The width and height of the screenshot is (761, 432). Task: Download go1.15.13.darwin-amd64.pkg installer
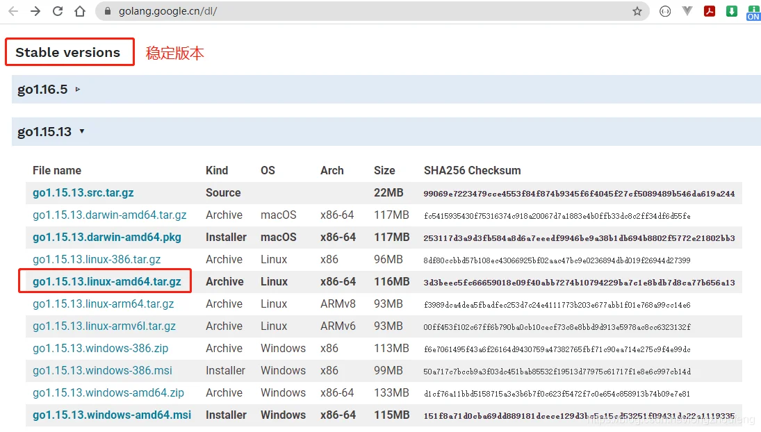[106, 238]
